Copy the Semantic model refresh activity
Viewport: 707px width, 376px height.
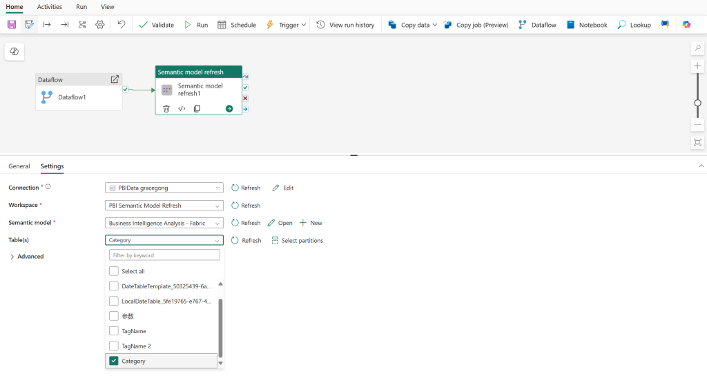[197, 108]
